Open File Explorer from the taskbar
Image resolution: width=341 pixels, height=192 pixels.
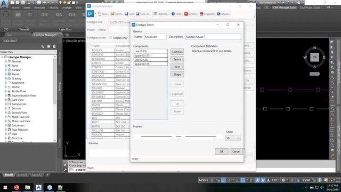click(x=28, y=188)
